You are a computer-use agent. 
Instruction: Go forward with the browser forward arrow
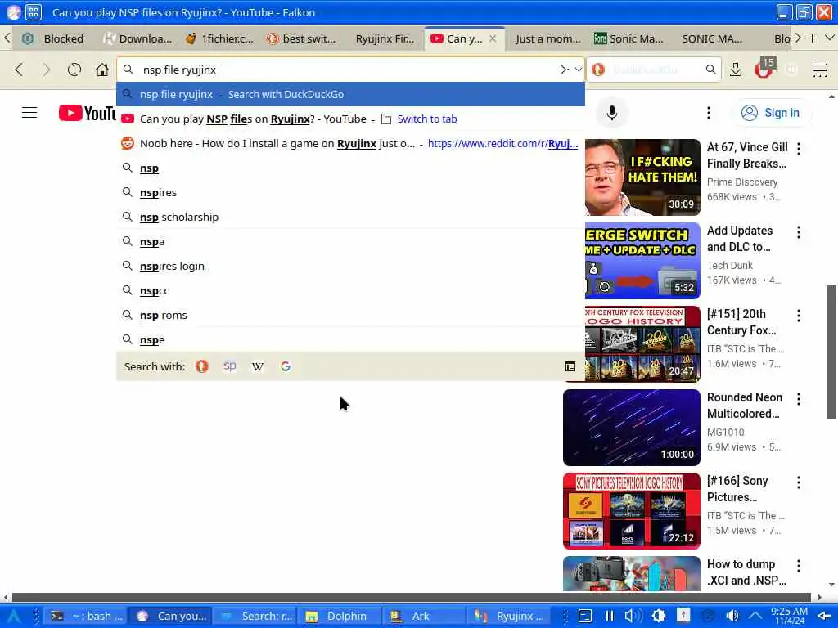[x=47, y=70]
